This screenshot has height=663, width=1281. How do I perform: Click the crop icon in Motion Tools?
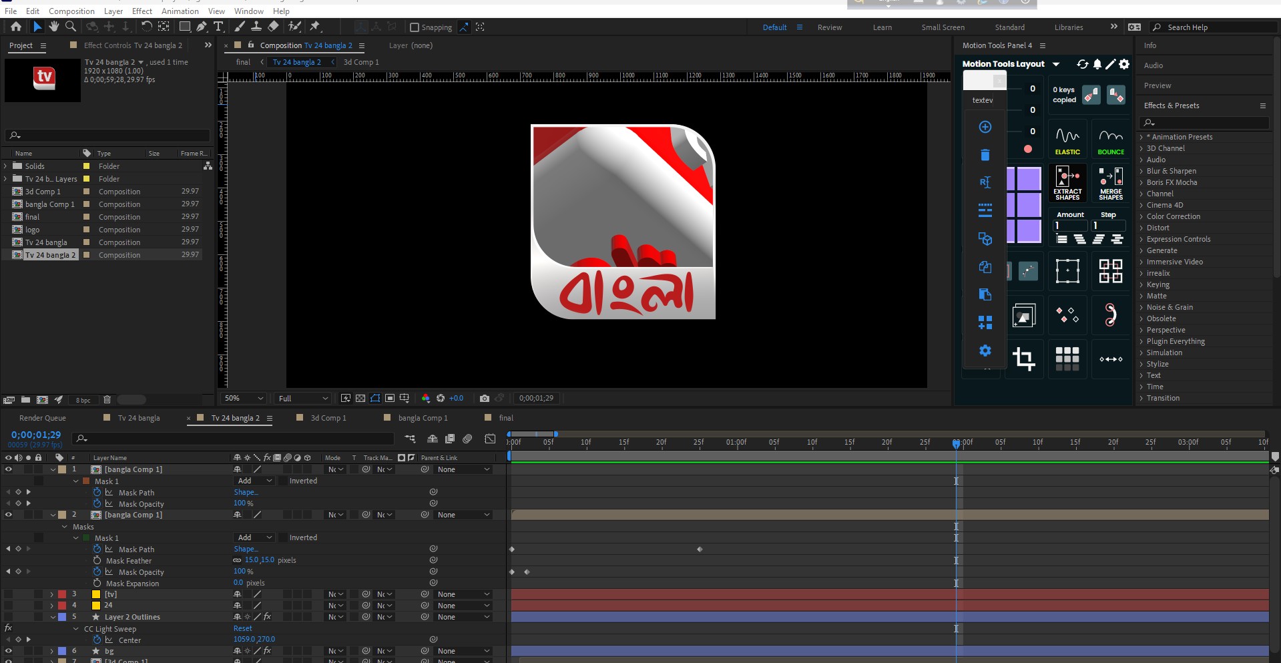click(x=1023, y=359)
